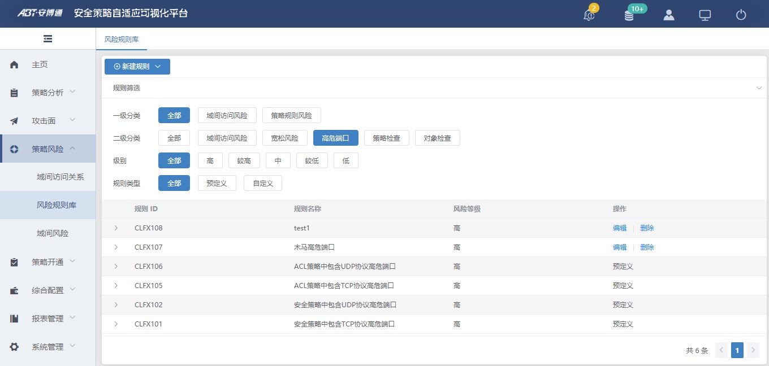The height and width of the screenshot is (366, 769).
Task: Switch to the 风险规则库 tab
Action: pos(122,40)
